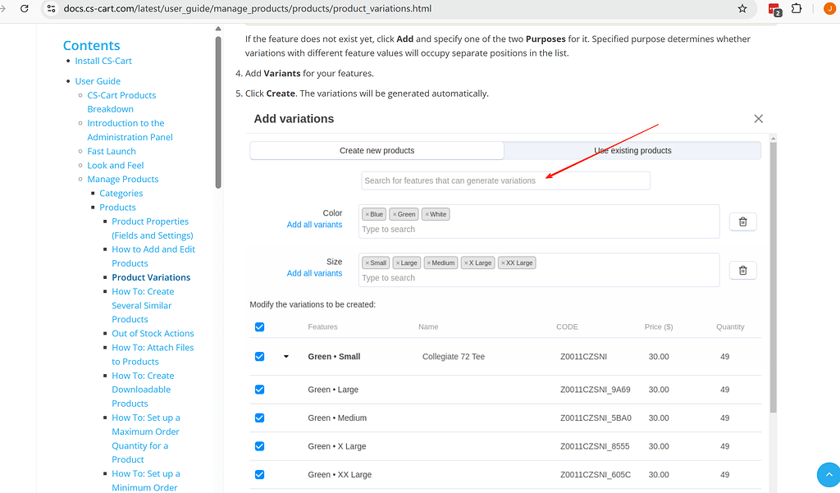Uncheck the Green • Medium variation row
The height and width of the screenshot is (493, 840).
point(259,418)
